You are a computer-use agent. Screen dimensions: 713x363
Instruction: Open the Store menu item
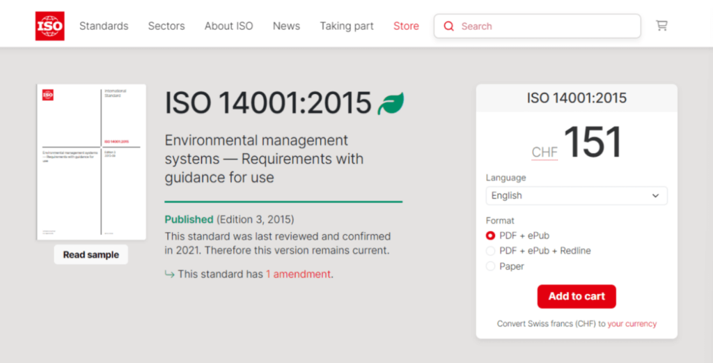coord(406,26)
